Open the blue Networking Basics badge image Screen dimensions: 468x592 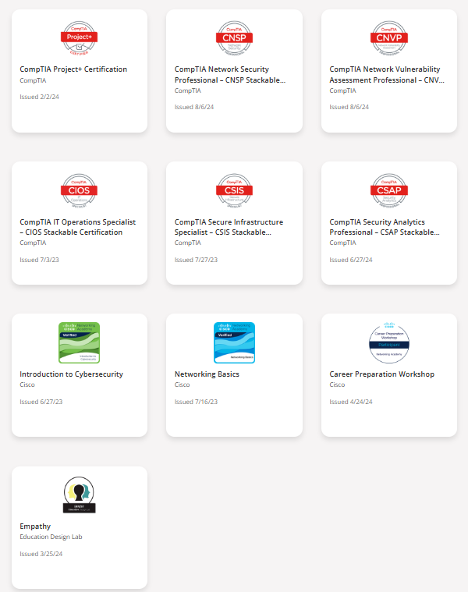(x=234, y=343)
